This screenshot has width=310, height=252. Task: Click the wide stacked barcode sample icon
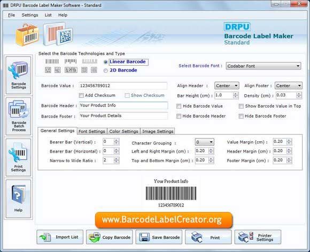pyautogui.click(x=71, y=70)
